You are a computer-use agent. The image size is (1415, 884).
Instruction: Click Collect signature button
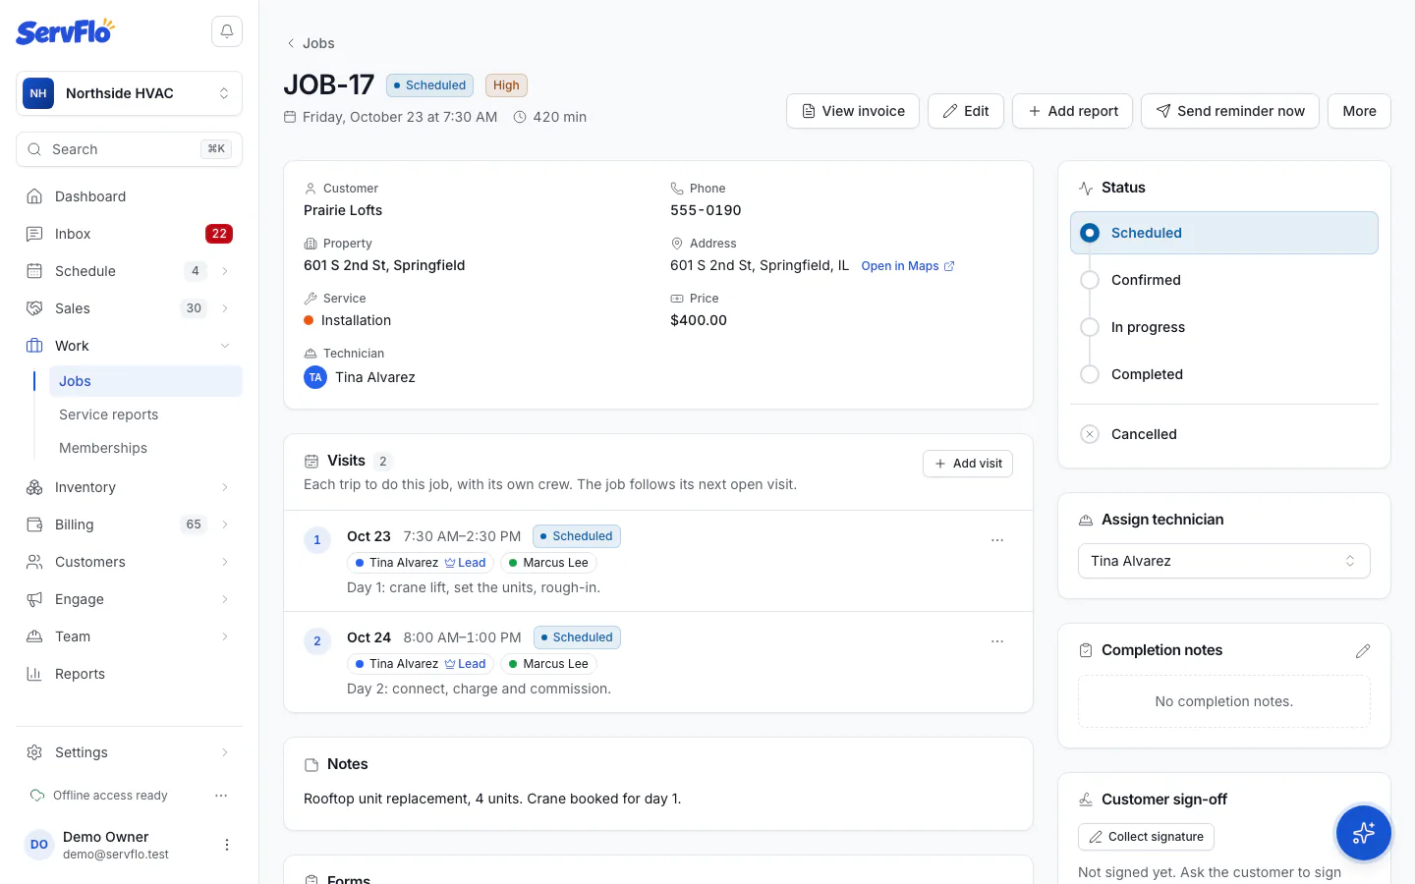[x=1146, y=837]
